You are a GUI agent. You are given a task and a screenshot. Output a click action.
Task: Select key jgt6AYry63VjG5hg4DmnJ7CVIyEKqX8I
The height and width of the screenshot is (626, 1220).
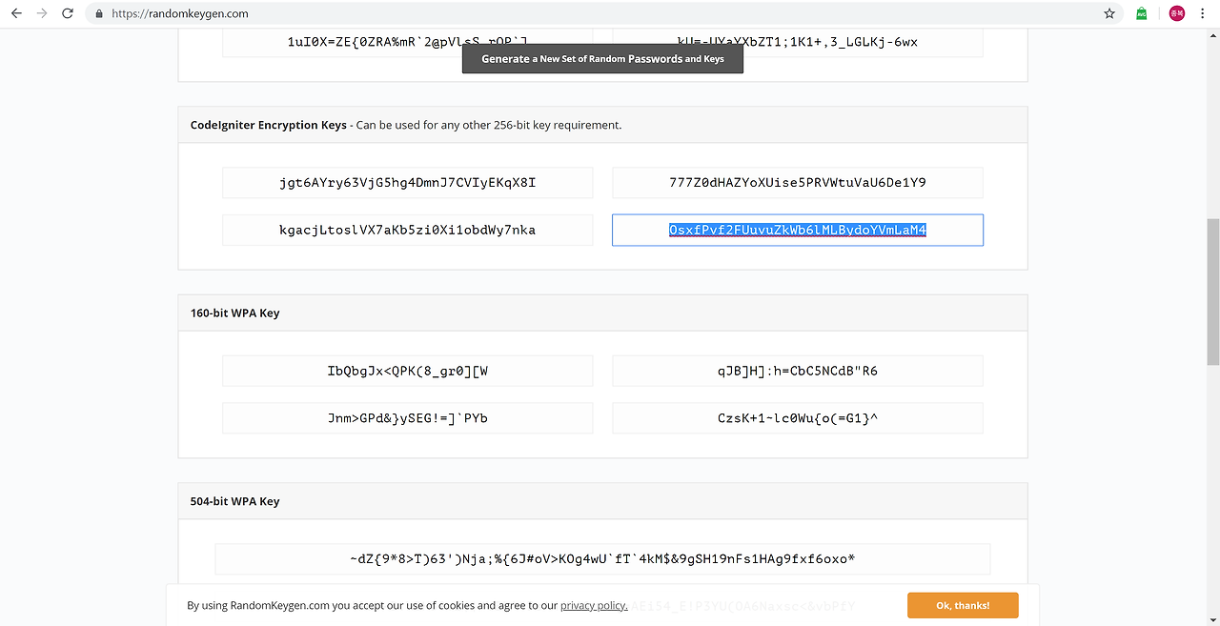coord(408,182)
